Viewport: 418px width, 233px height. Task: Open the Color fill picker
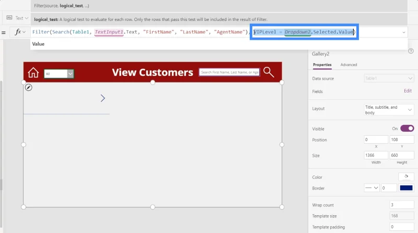(406, 177)
